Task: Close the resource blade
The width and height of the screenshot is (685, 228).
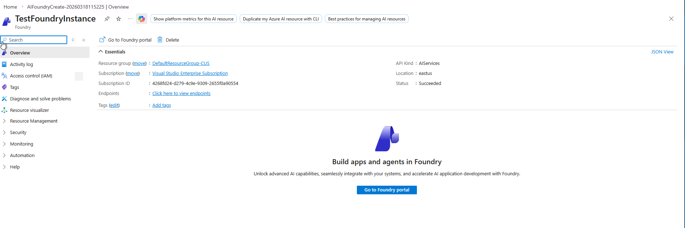Action: point(671,19)
